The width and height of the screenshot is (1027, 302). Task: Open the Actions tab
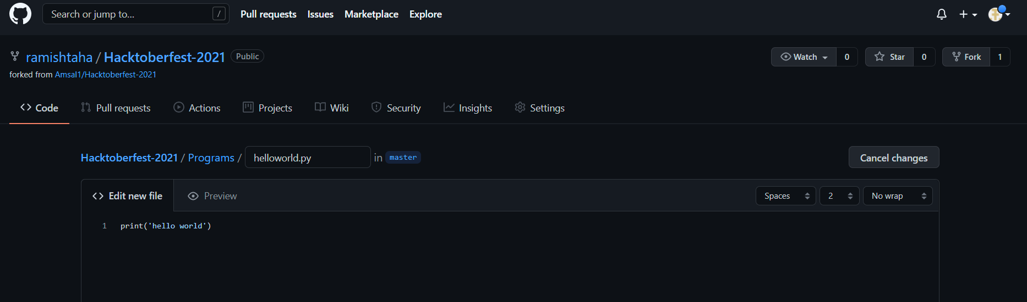pos(197,108)
